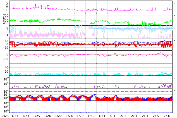177x118 pixels.
Task: Click the third blue flare marker circle
Action: click(x=48, y=6)
